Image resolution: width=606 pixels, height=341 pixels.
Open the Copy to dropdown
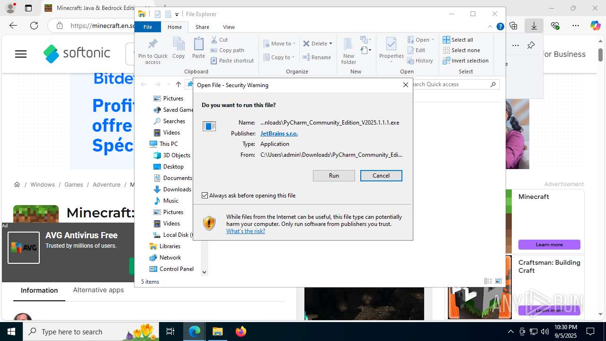coord(279,57)
